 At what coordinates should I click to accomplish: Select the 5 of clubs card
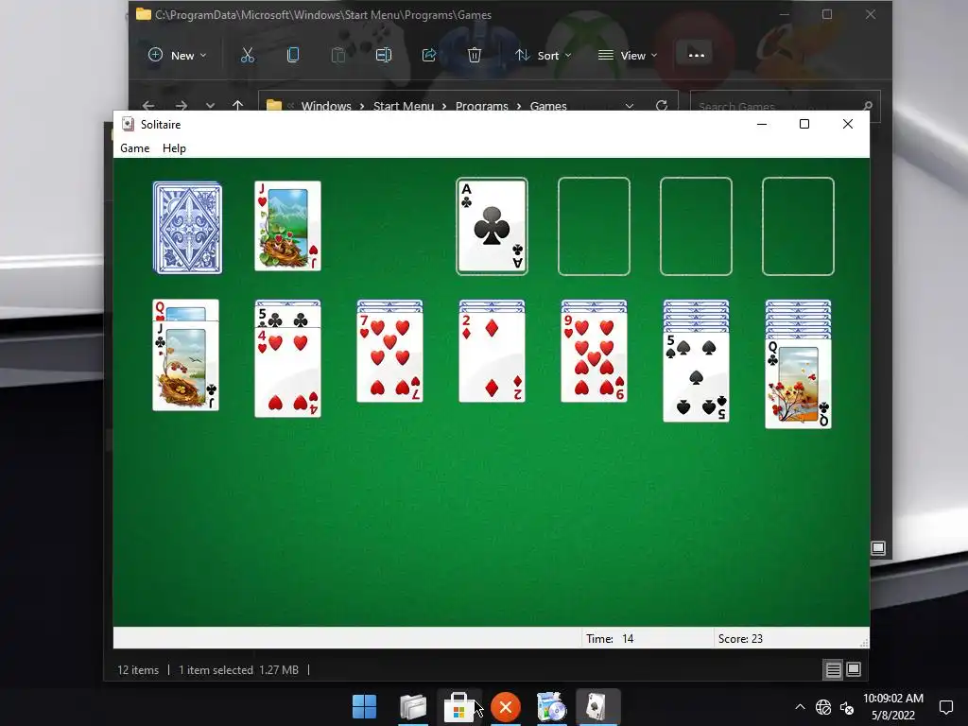click(287, 318)
